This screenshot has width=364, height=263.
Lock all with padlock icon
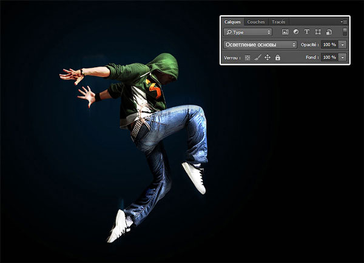278,58
